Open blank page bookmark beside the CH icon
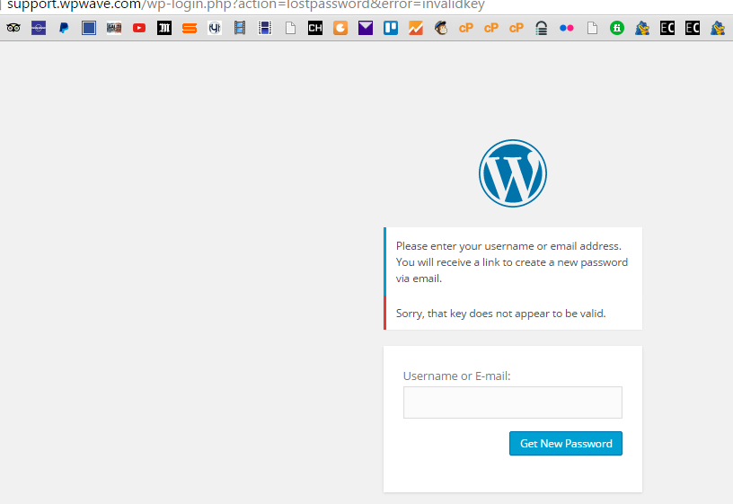733x504 pixels. click(290, 28)
